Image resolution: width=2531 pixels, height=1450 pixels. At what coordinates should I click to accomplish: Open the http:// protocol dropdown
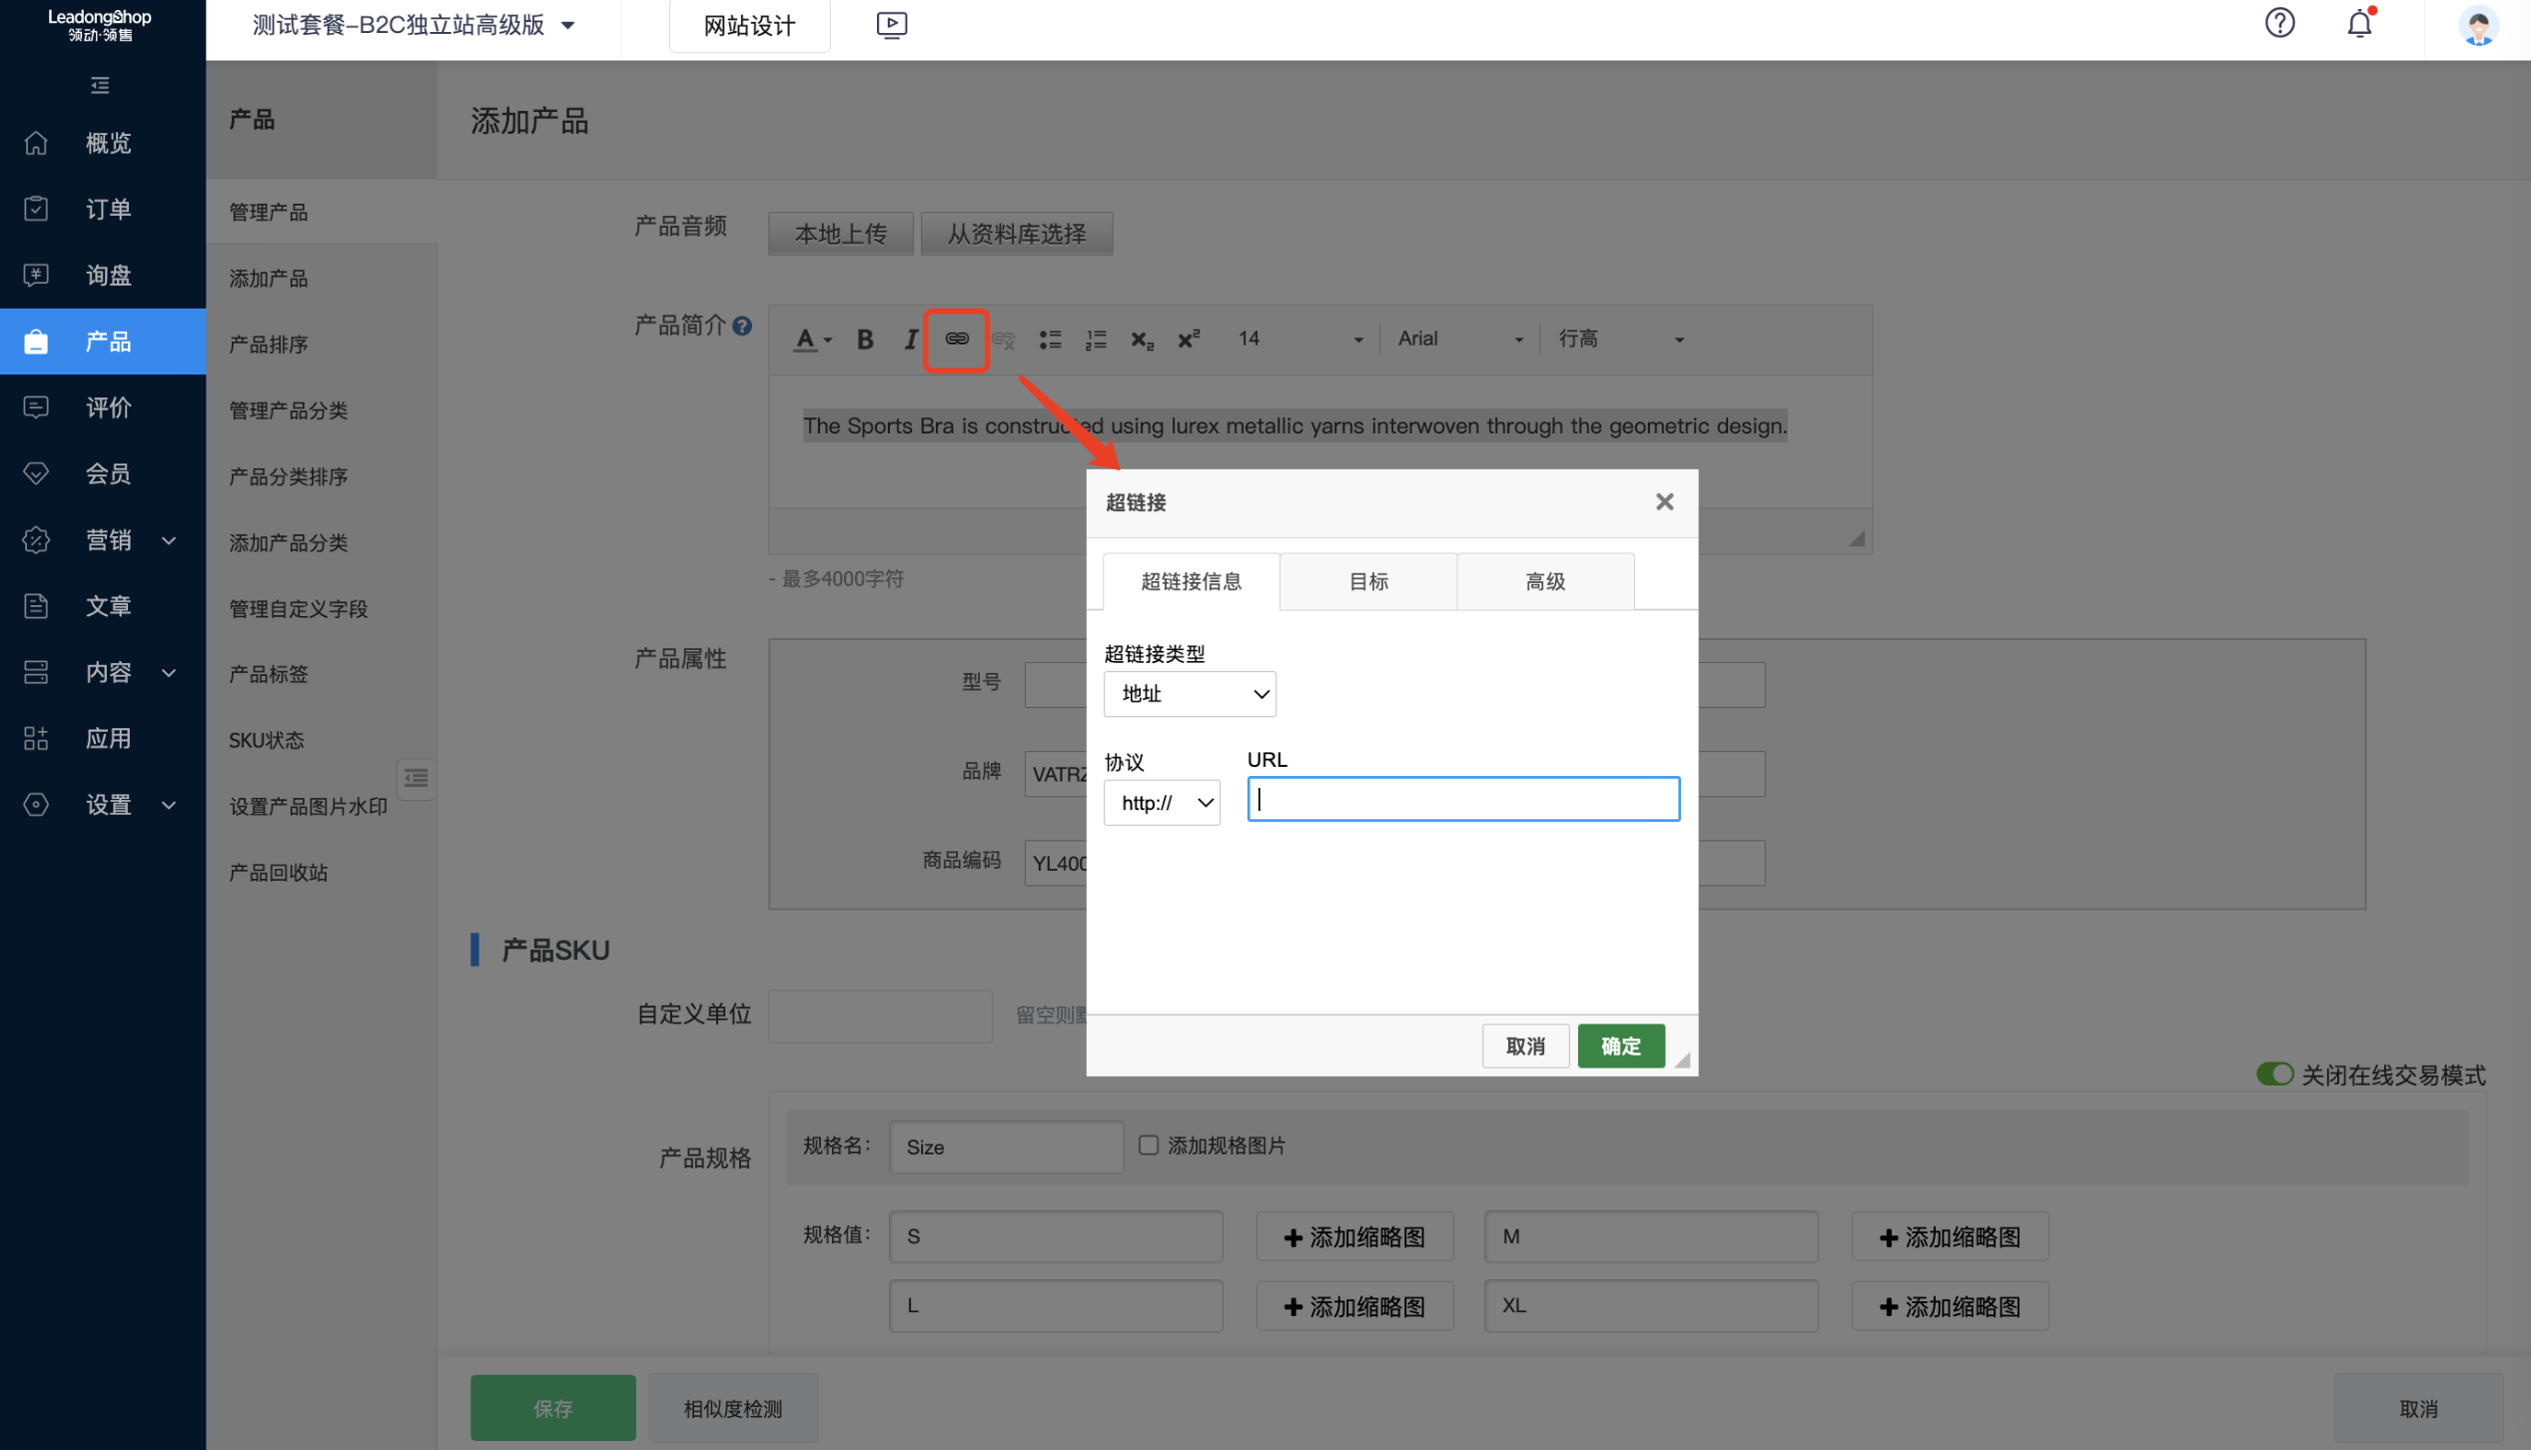point(1162,803)
